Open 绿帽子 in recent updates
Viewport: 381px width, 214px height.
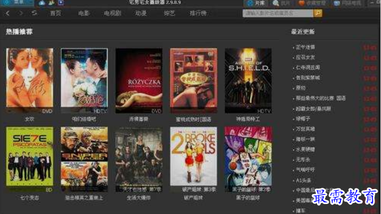click(303, 119)
